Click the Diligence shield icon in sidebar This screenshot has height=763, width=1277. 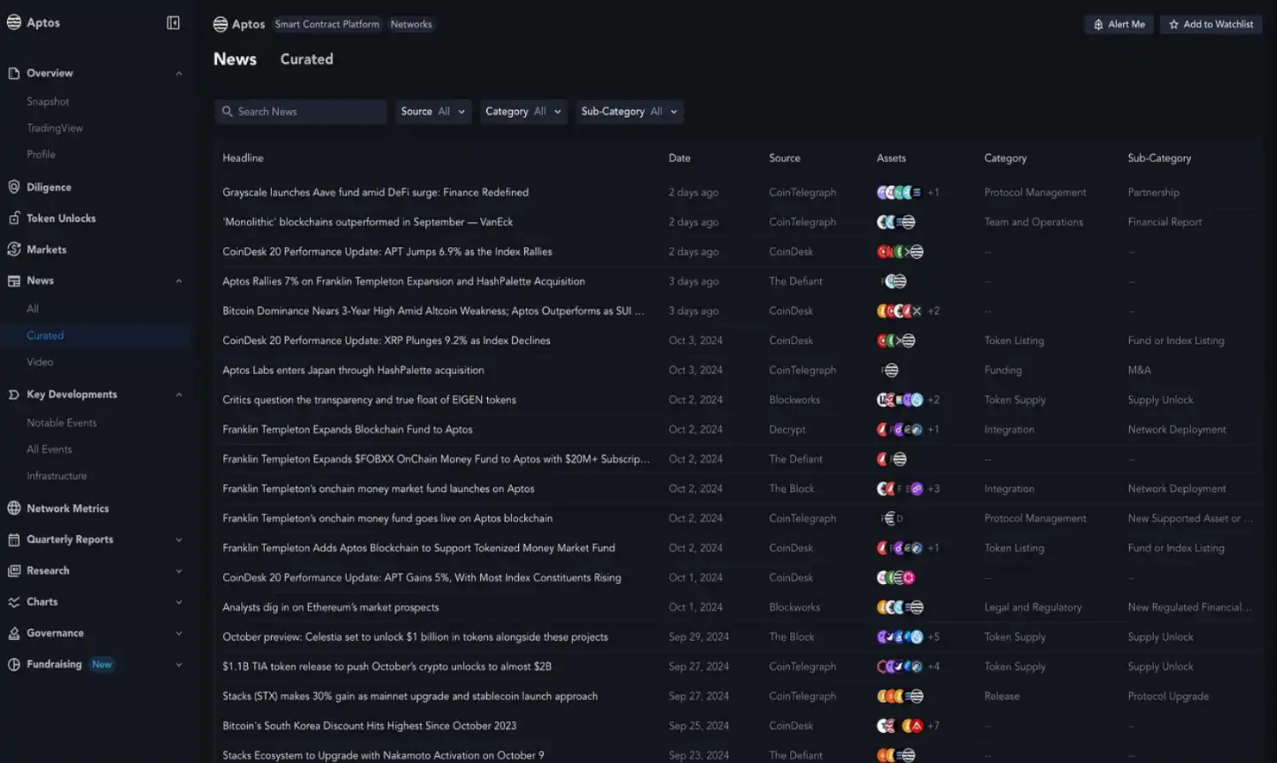click(14, 187)
